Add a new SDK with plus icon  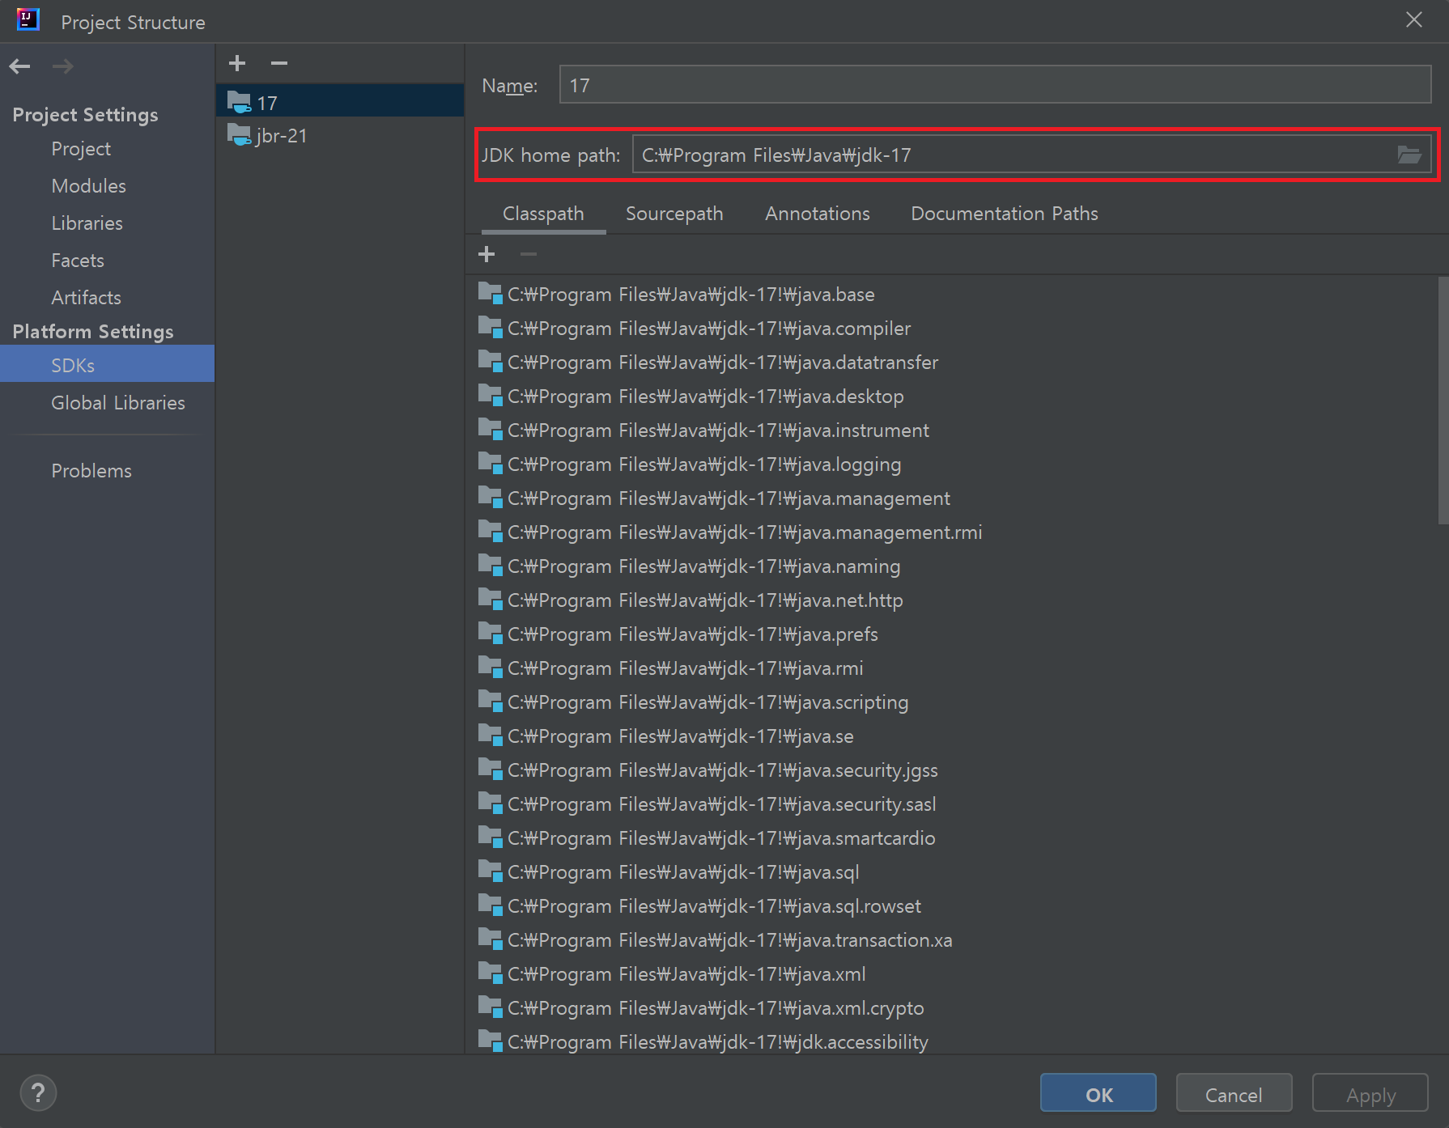pyautogui.click(x=237, y=63)
